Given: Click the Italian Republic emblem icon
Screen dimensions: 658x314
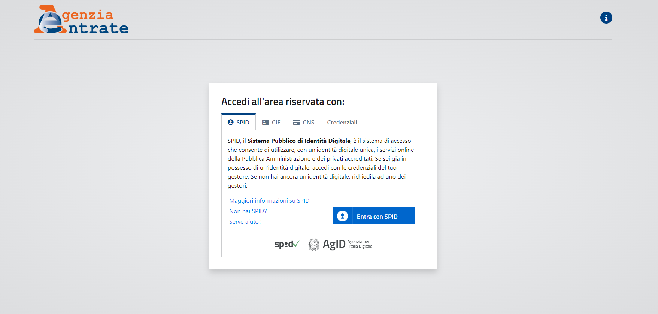Looking at the screenshot, I should coord(314,244).
